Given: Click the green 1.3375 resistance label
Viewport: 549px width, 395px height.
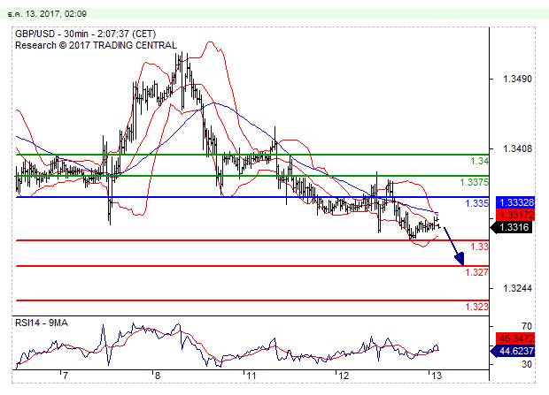Looking at the screenshot, I should click(474, 182).
